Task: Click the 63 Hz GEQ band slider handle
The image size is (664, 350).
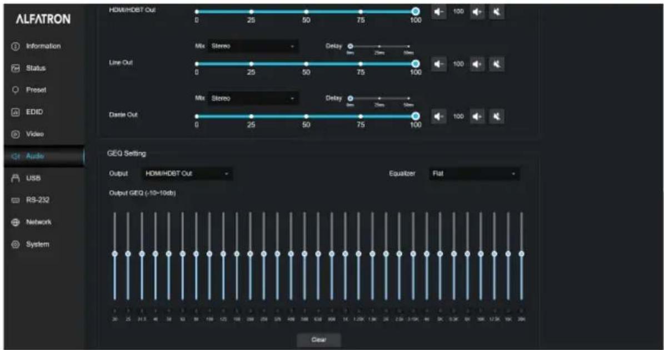Action: tap(182, 253)
